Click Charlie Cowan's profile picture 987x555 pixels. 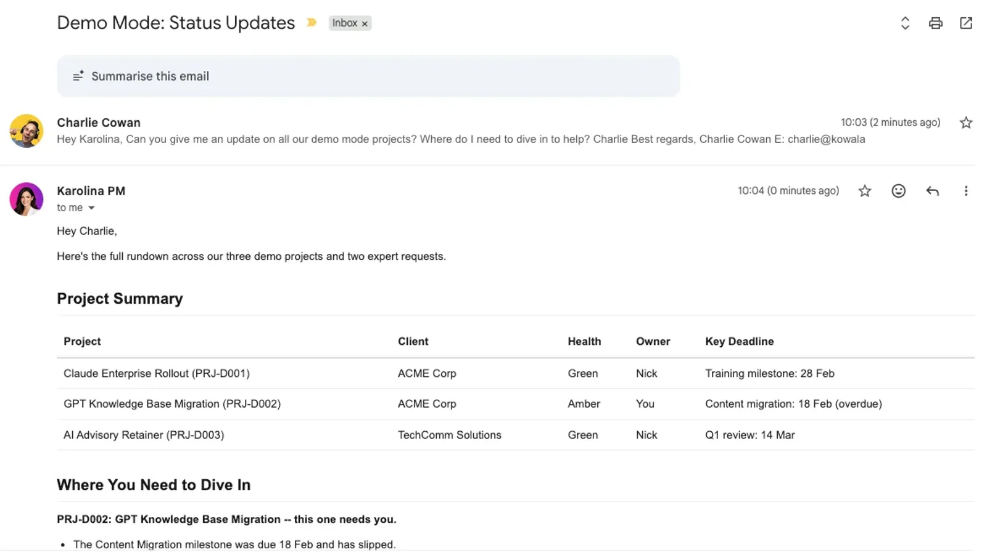pyautogui.click(x=27, y=131)
